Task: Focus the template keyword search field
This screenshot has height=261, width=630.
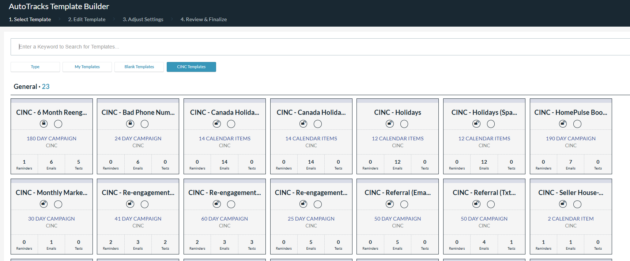Action: click(x=320, y=47)
